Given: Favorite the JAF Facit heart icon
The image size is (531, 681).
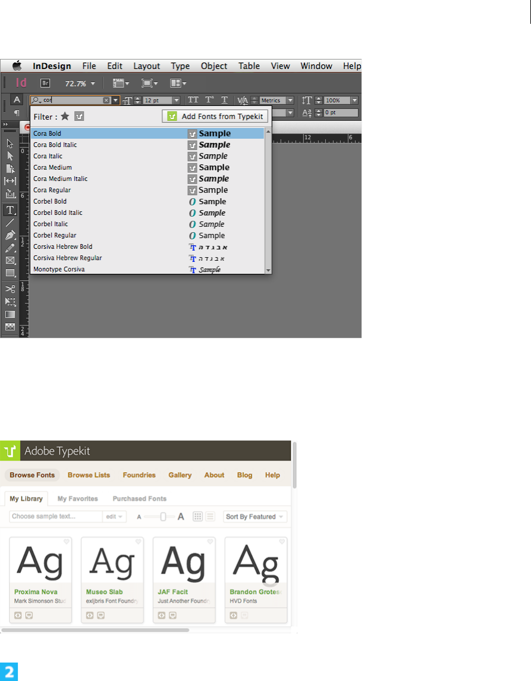Looking at the screenshot, I should click(210, 542).
